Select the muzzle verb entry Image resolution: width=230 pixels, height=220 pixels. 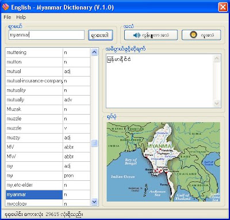(48, 128)
